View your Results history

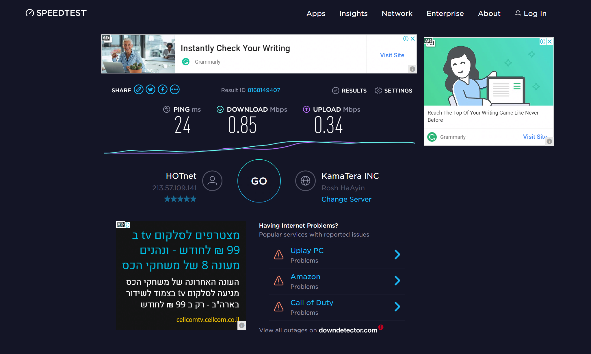click(349, 91)
